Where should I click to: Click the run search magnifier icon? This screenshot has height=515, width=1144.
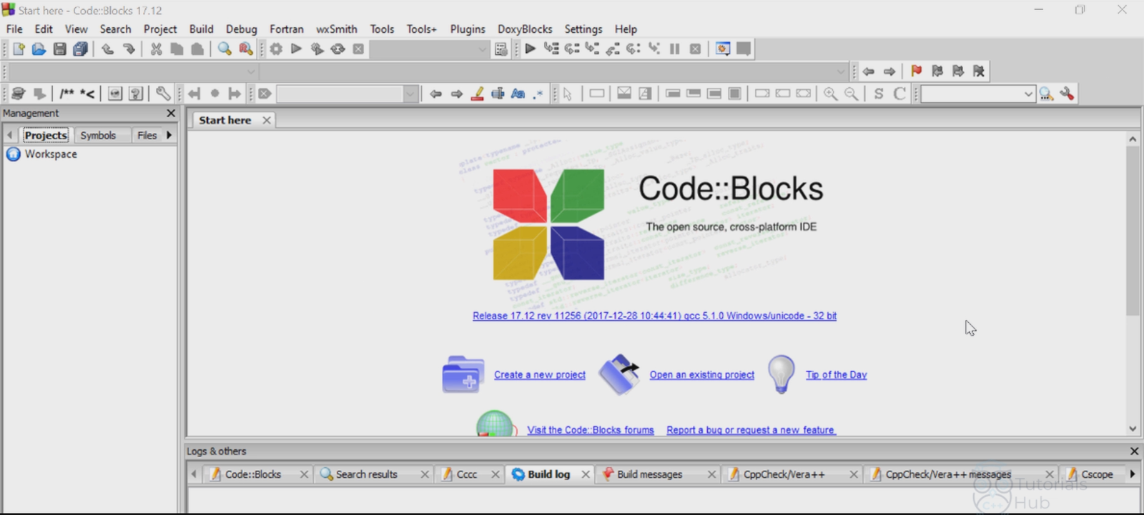click(x=1047, y=94)
